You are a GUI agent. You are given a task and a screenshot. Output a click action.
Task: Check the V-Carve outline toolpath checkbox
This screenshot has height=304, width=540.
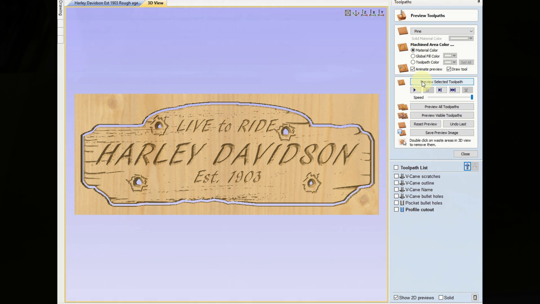(x=396, y=183)
